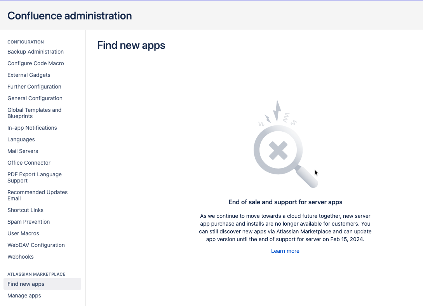Select Configure Code Macro

pos(35,63)
